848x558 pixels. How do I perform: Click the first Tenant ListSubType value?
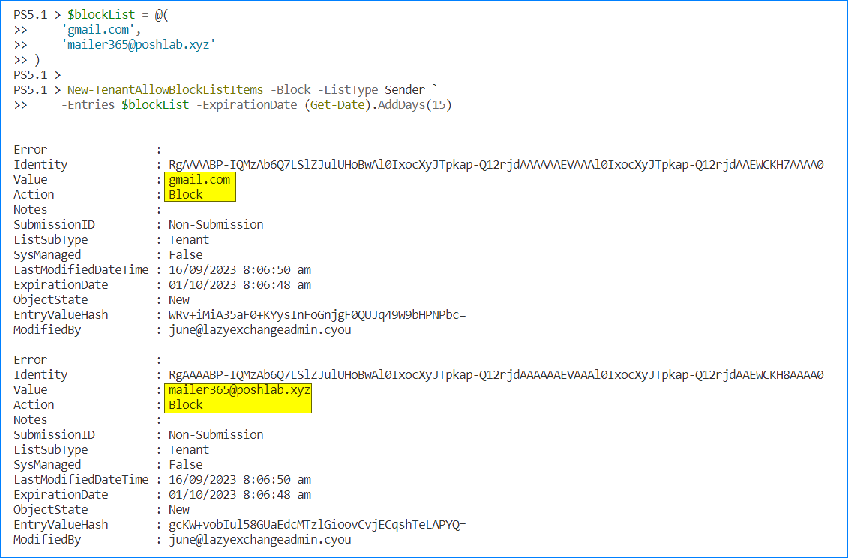click(x=189, y=239)
